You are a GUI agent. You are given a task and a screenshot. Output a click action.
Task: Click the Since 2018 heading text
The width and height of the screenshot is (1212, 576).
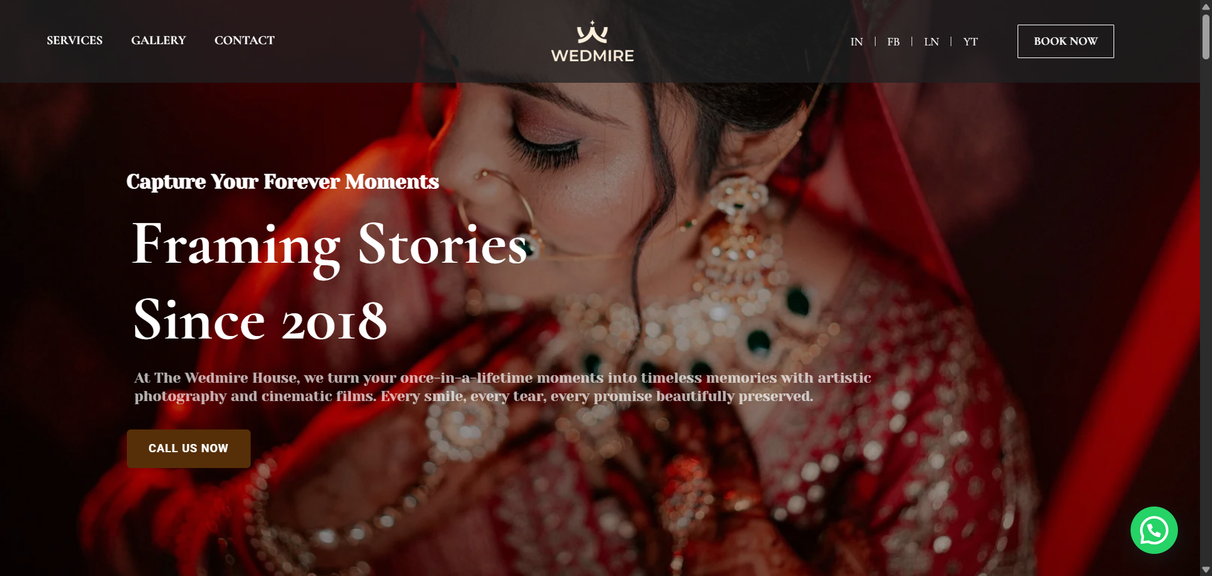[260, 320]
